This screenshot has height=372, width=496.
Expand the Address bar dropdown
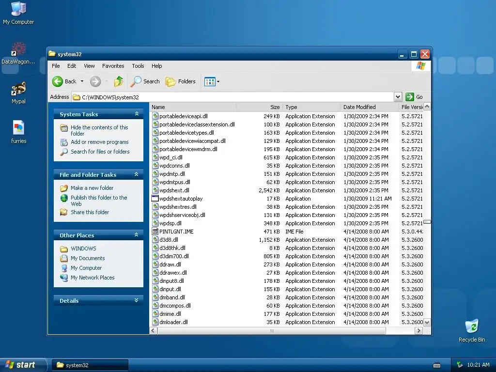pyautogui.click(x=398, y=97)
